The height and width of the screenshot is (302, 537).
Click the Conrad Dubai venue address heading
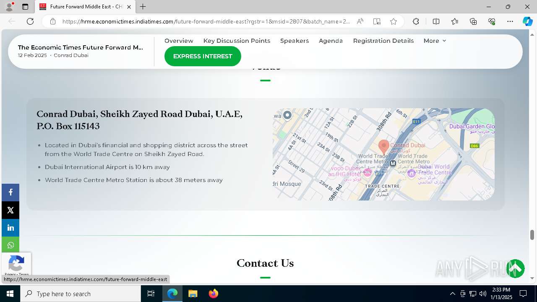[140, 120]
